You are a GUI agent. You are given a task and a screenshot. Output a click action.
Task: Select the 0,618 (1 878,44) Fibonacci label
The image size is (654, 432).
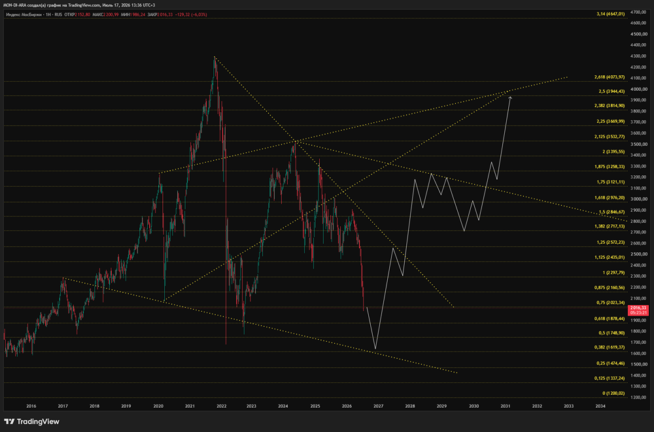(x=610, y=318)
